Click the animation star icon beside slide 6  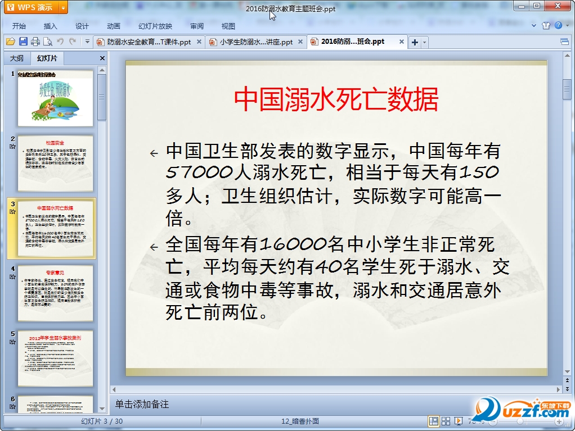click(x=12, y=406)
